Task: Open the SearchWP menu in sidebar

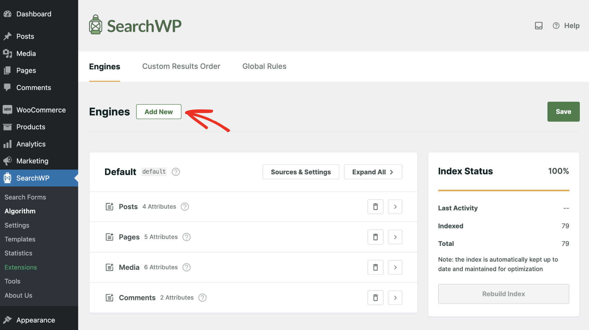Action: click(39, 178)
